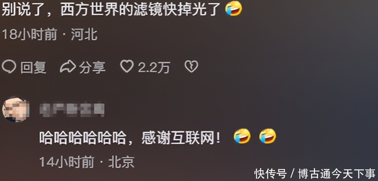
Task: Click the 河北 location label
Action: click(84, 35)
